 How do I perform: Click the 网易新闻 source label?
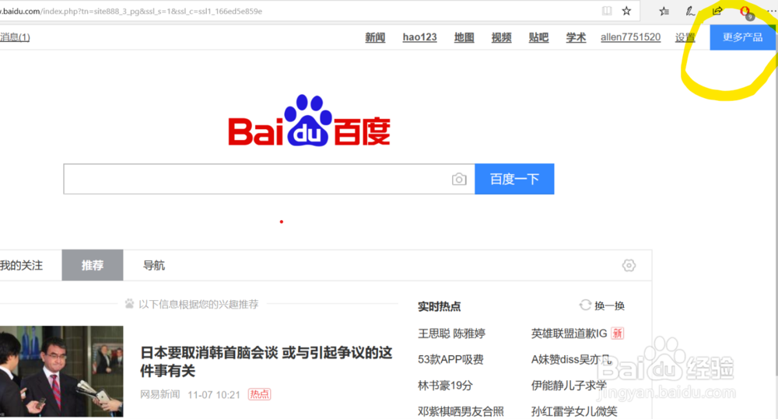(x=159, y=394)
